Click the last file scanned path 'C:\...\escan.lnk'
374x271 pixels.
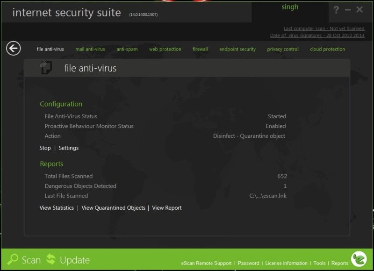click(x=268, y=196)
